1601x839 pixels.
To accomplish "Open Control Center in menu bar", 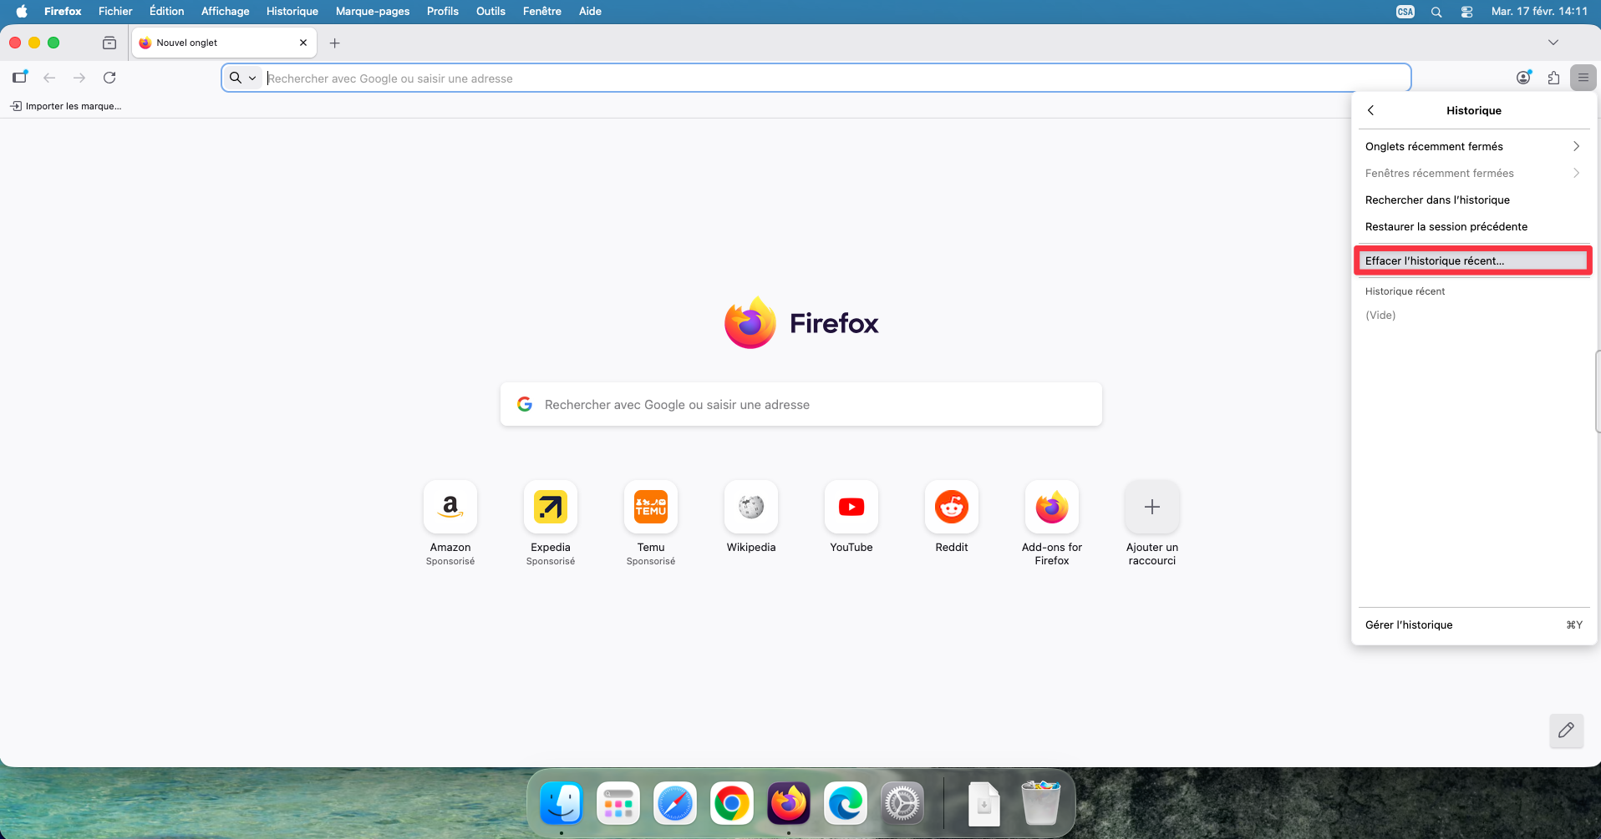I will 1466,12.
